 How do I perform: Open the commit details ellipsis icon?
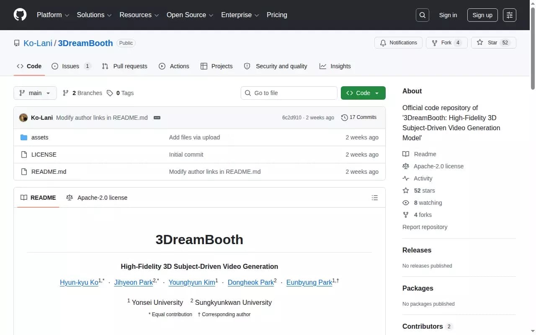tap(157, 118)
